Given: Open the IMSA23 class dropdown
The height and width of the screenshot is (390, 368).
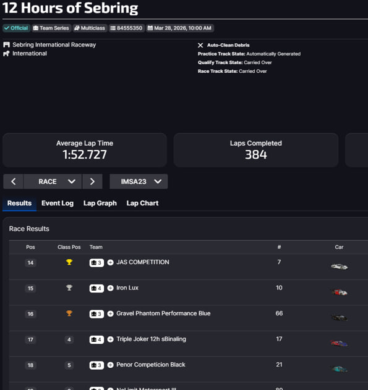Looking at the screenshot, I should [139, 181].
